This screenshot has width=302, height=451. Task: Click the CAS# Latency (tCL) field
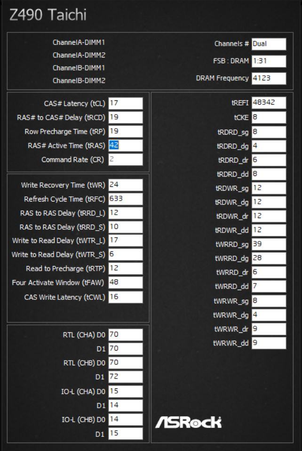[126, 103]
